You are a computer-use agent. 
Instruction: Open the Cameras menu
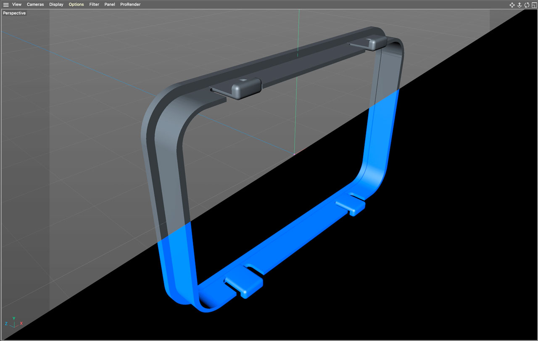35,5
